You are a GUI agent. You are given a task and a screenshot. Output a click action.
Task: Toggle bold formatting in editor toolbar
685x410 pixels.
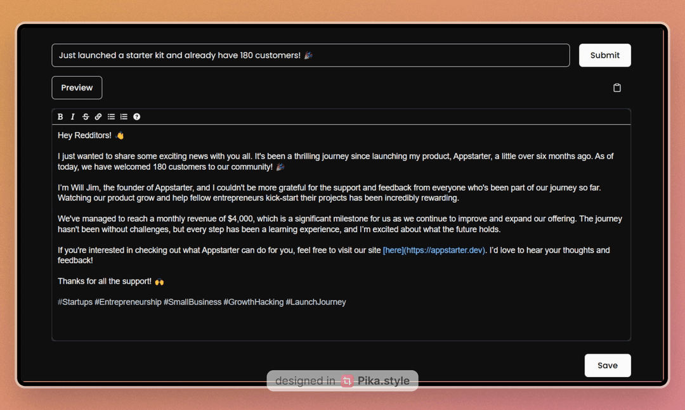coord(60,117)
